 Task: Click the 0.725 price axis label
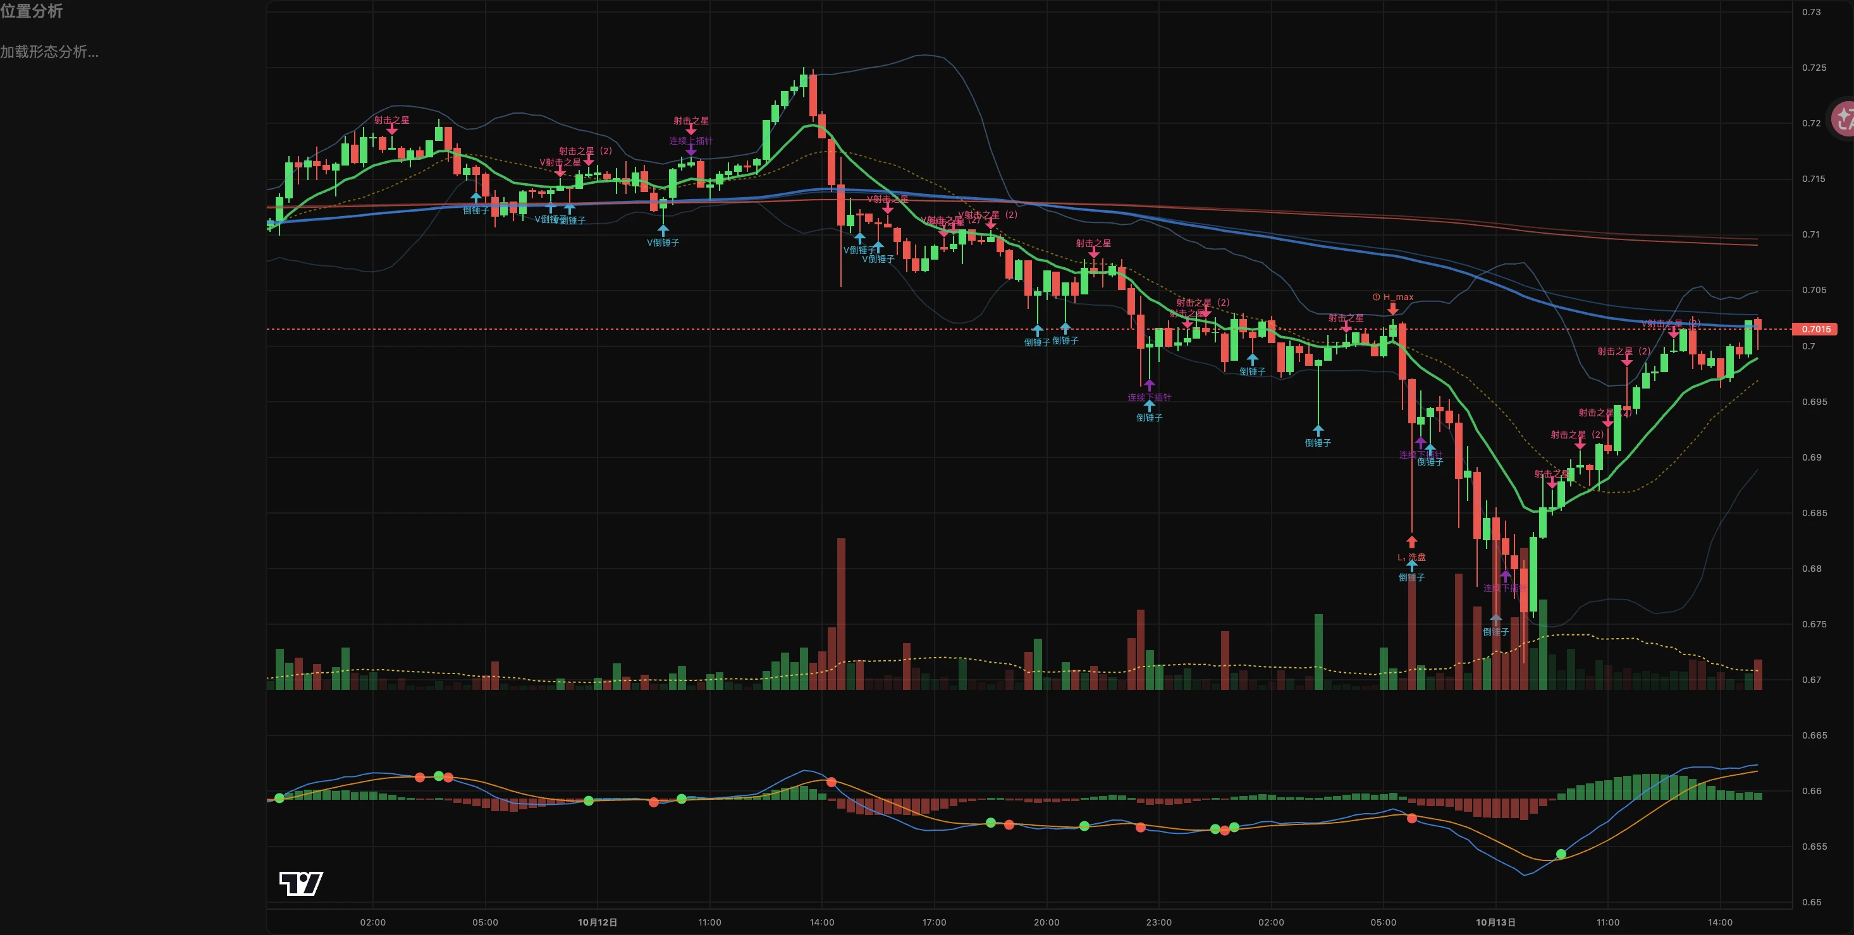point(1814,68)
